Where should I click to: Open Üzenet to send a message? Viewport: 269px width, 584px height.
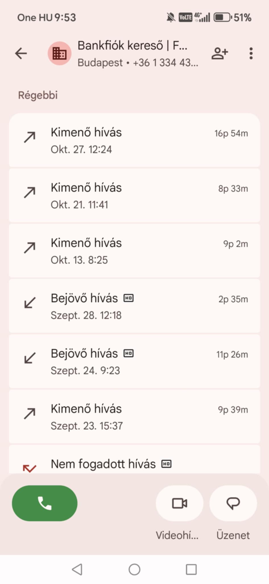(233, 503)
